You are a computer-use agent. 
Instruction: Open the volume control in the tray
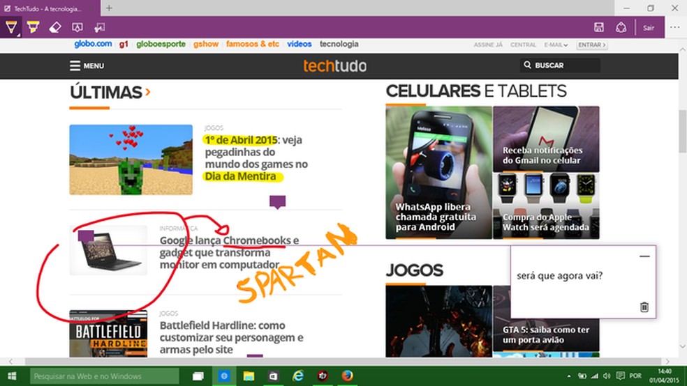(x=607, y=376)
